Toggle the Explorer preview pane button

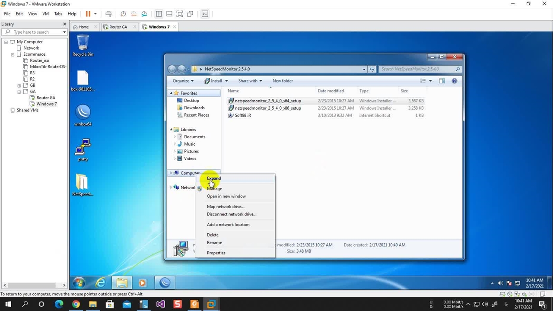click(442, 81)
